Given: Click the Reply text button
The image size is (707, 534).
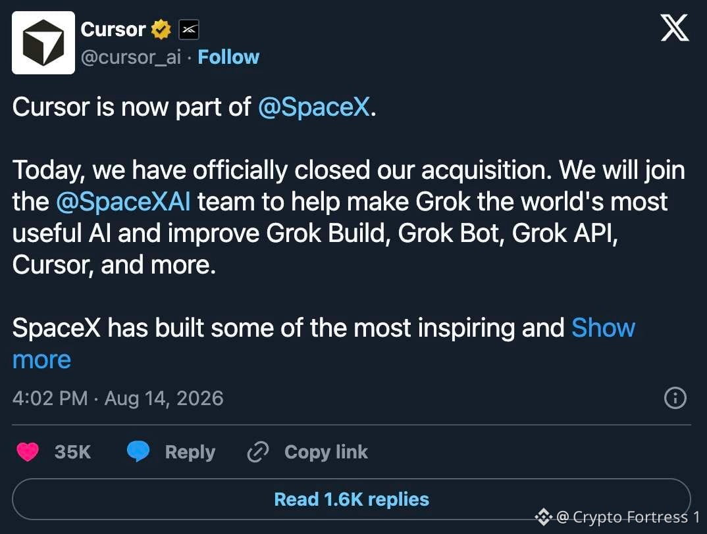Looking at the screenshot, I should point(190,452).
